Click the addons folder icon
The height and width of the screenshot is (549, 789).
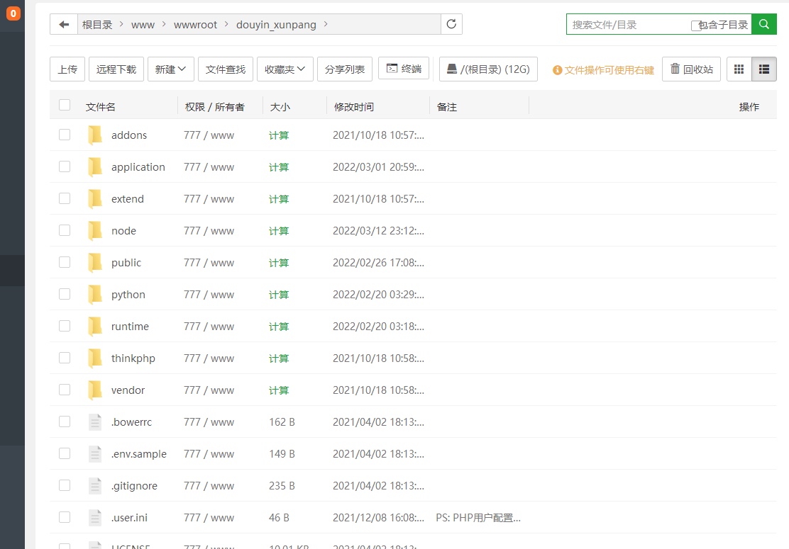[94, 135]
